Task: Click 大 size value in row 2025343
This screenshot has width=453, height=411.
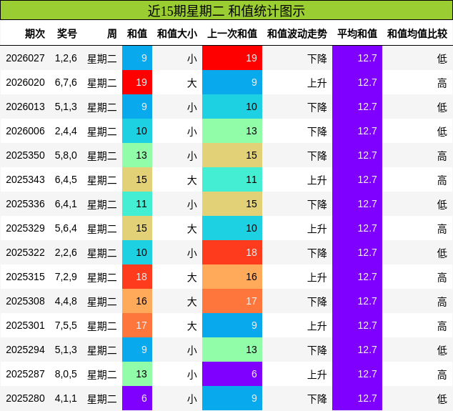Action: pos(192,180)
